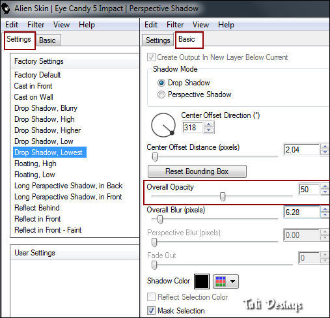Viewport: 330px width, 318px height.
Task: Select Drop Shadow radio button
Action: pyautogui.click(x=161, y=83)
